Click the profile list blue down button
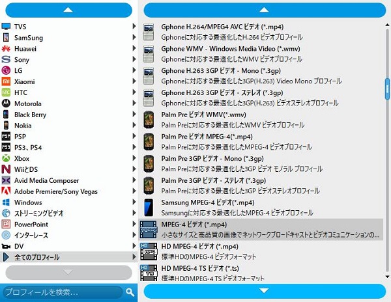The height and width of the screenshot is (302, 391). pyautogui.click(x=265, y=291)
